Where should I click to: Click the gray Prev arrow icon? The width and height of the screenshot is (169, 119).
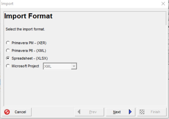(79, 112)
